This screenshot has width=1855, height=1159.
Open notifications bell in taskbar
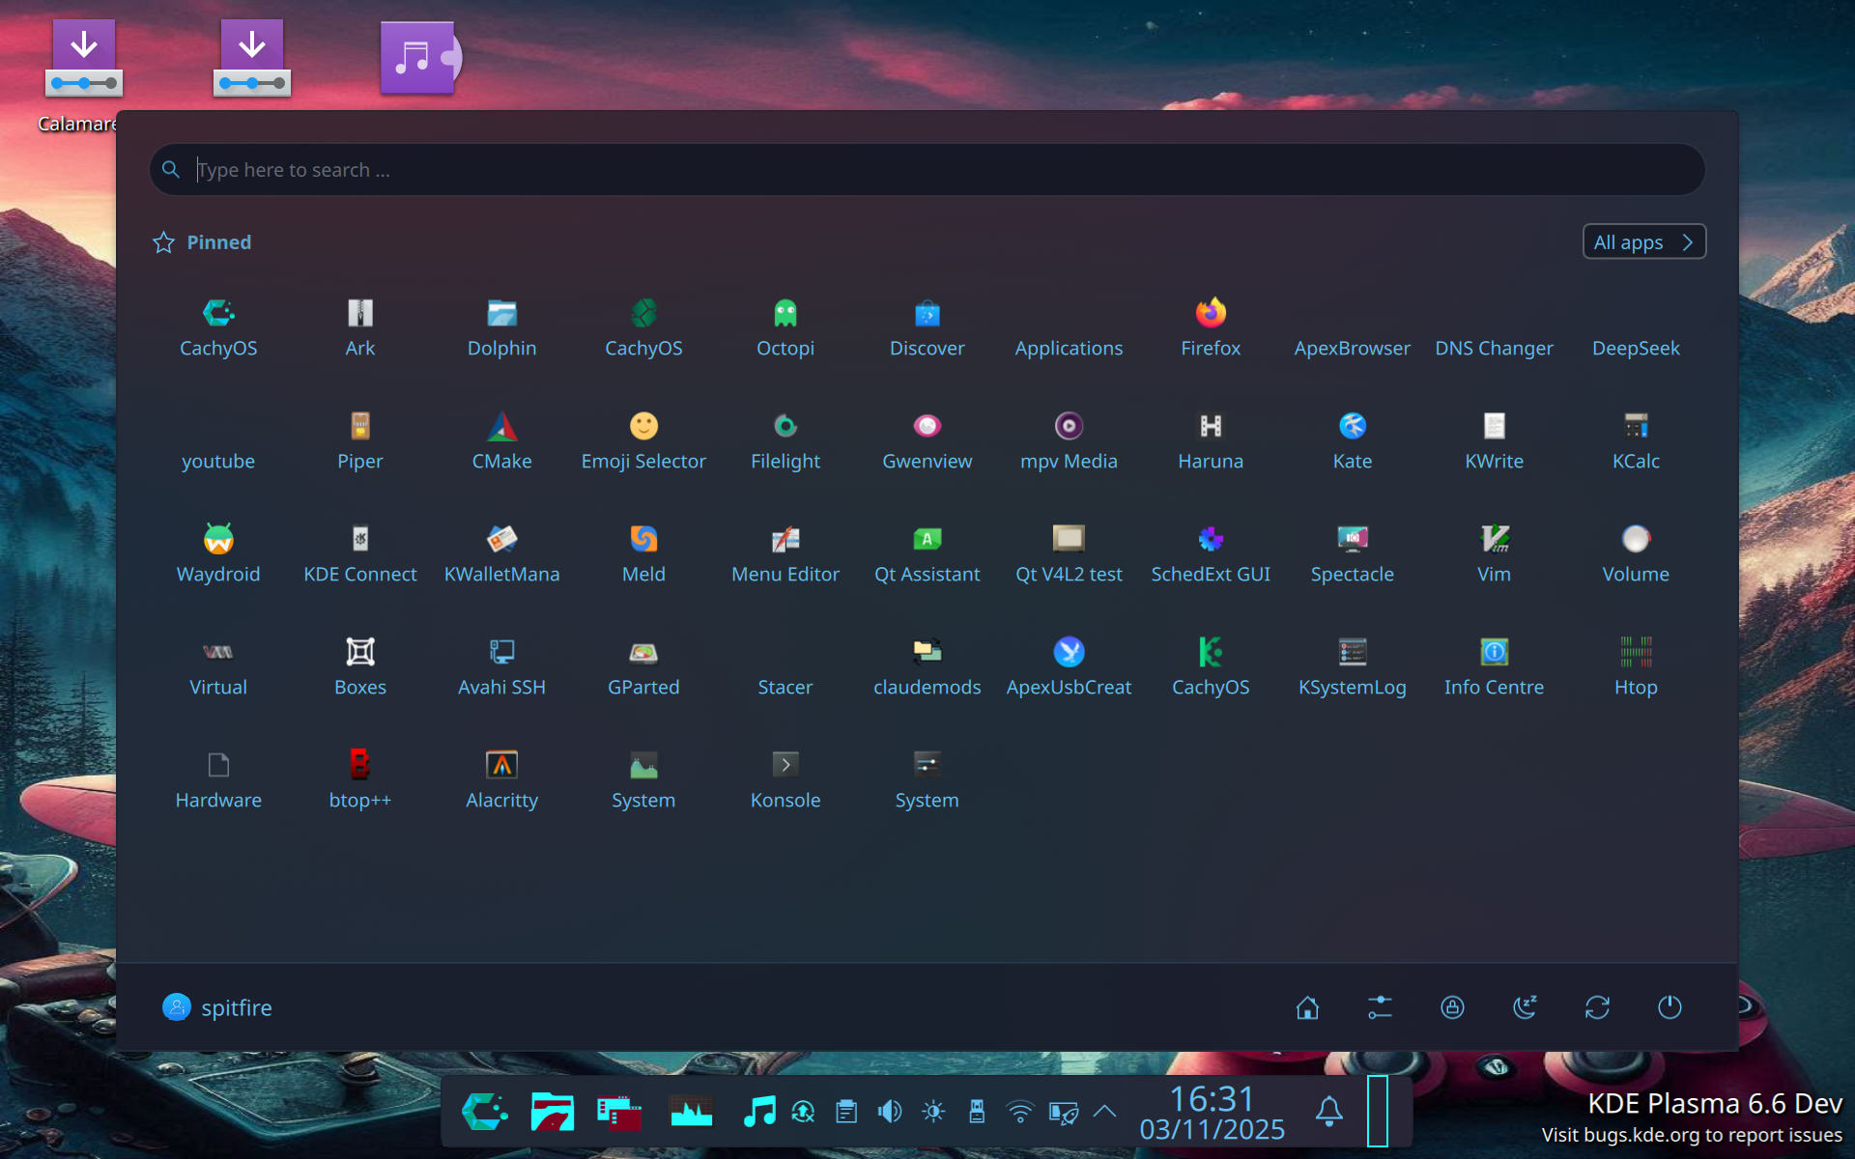click(x=1329, y=1112)
